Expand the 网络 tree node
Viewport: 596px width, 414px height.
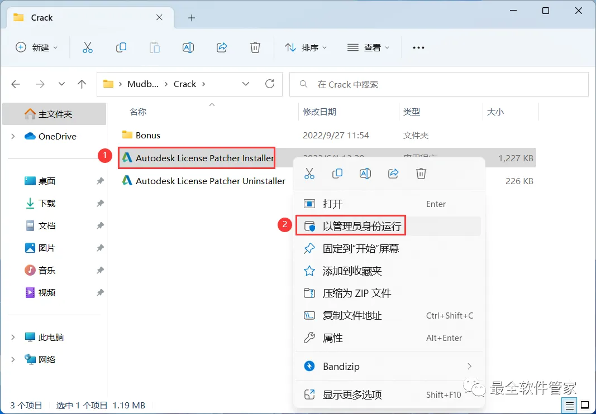click(x=13, y=360)
